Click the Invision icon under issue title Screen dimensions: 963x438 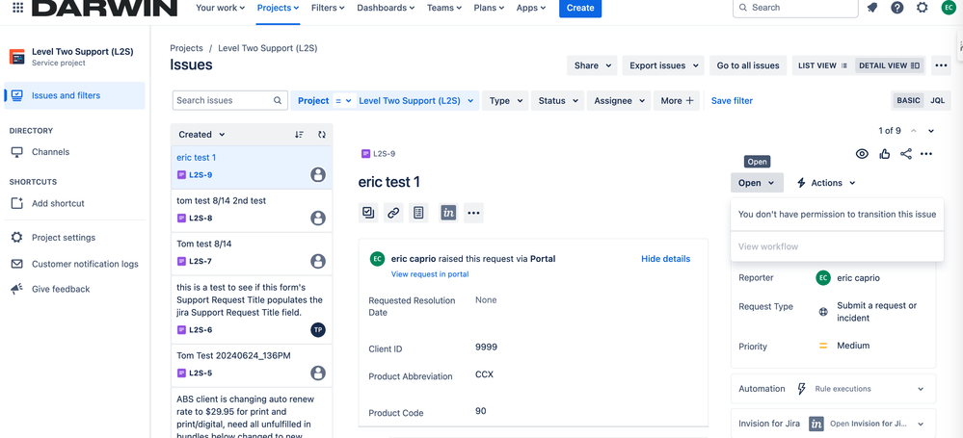pos(448,213)
